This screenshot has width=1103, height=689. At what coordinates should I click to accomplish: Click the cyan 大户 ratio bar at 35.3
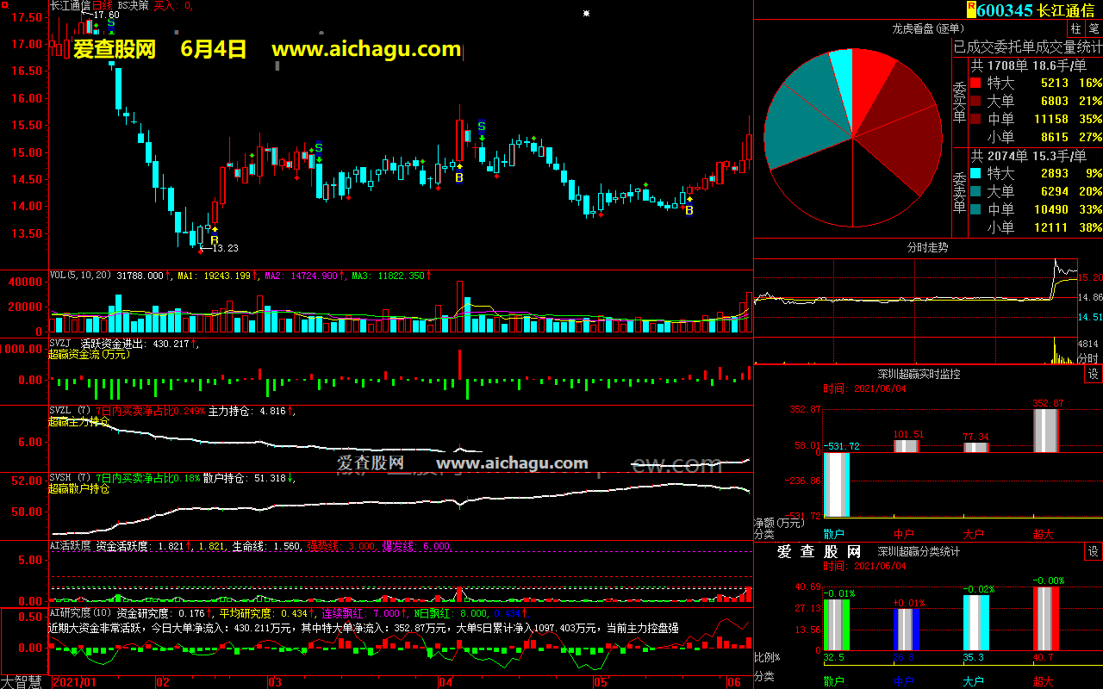pyautogui.click(x=976, y=623)
